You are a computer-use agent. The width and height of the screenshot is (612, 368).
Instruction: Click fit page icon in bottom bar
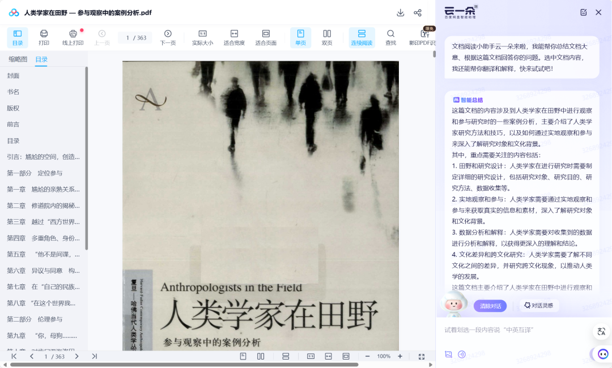click(x=346, y=356)
